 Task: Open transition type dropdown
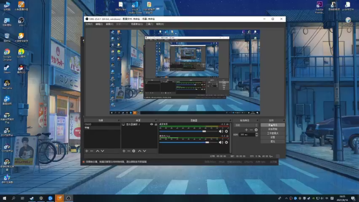pyautogui.click(x=246, y=125)
